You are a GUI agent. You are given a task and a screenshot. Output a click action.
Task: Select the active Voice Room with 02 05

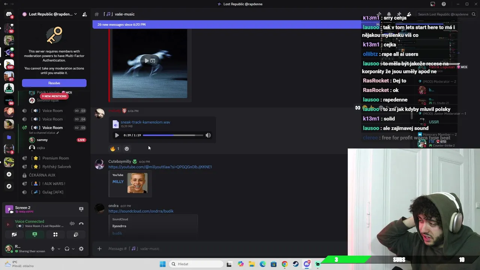click(52, 128)
